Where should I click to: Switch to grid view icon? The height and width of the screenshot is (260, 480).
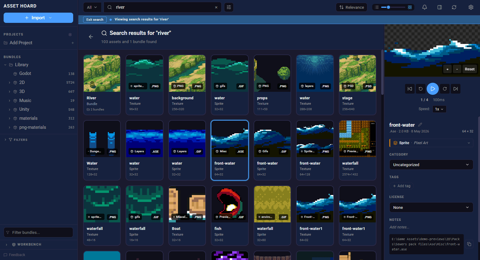[x=410, y=7]
